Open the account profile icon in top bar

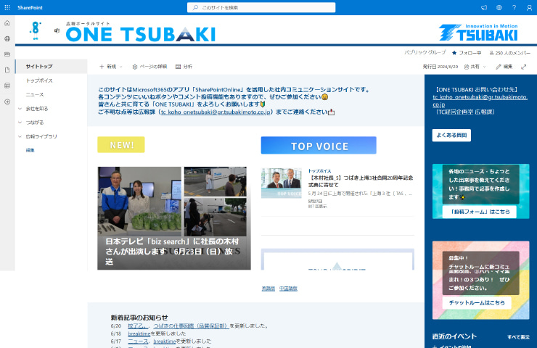[x=529, y=7]
